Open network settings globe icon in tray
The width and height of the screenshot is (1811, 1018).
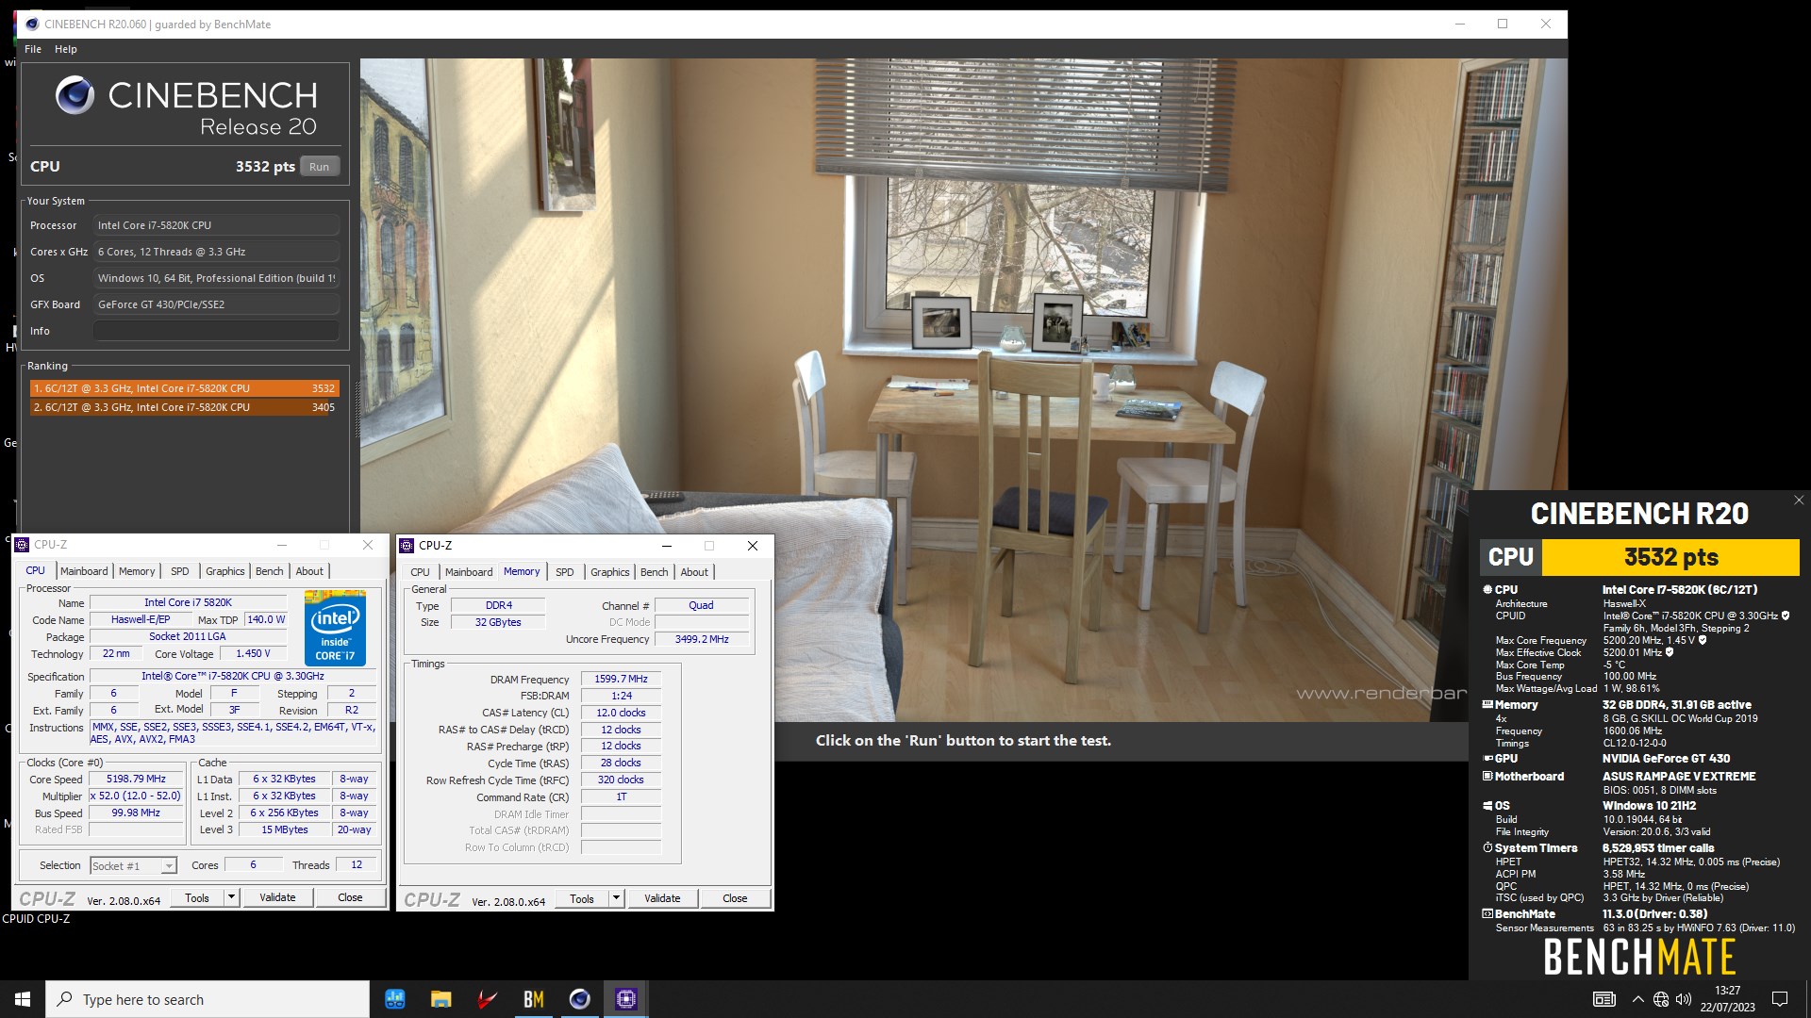1661,999
